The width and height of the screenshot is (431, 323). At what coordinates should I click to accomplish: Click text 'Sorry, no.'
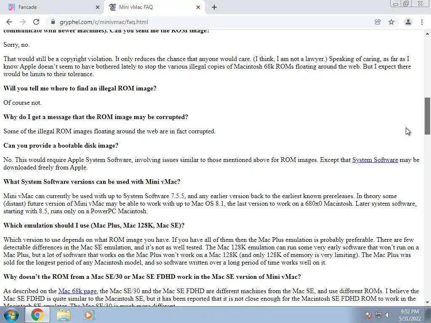click(16, 45)
